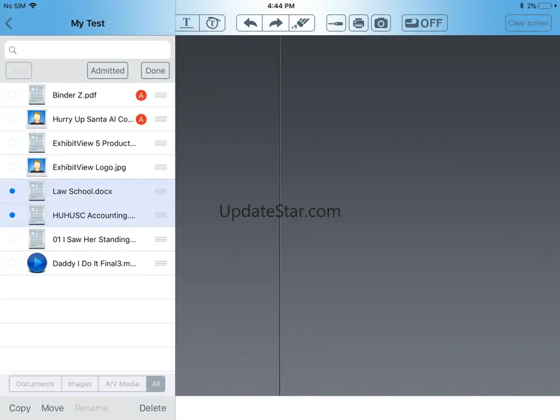560x420 pixels.
Task: Select the Binder Z.pdf selection circle
Action: click(12, 95)
